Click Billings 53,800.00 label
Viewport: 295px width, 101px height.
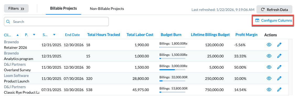(173, 89)
